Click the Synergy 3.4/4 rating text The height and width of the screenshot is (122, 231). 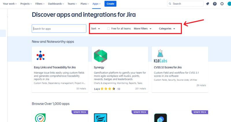97,89
